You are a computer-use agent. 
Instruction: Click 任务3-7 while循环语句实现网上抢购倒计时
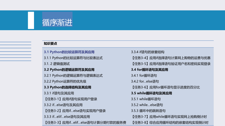(x=169, y=117)
